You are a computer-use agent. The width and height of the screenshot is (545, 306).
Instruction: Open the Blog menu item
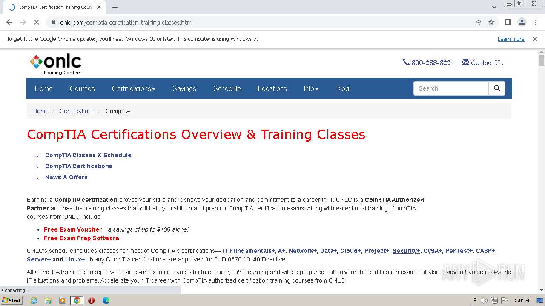coord(342,88)
